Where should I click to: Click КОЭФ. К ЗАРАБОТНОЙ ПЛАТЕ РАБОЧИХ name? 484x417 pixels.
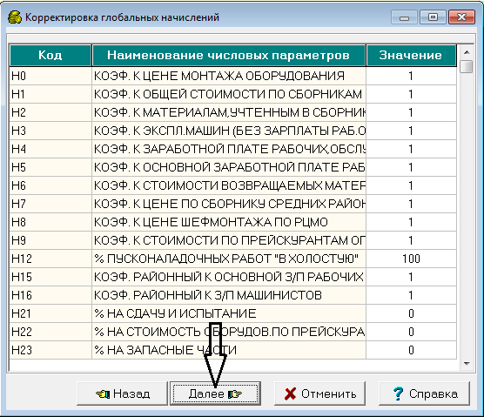pyautogui.click(x=229, y=149)
